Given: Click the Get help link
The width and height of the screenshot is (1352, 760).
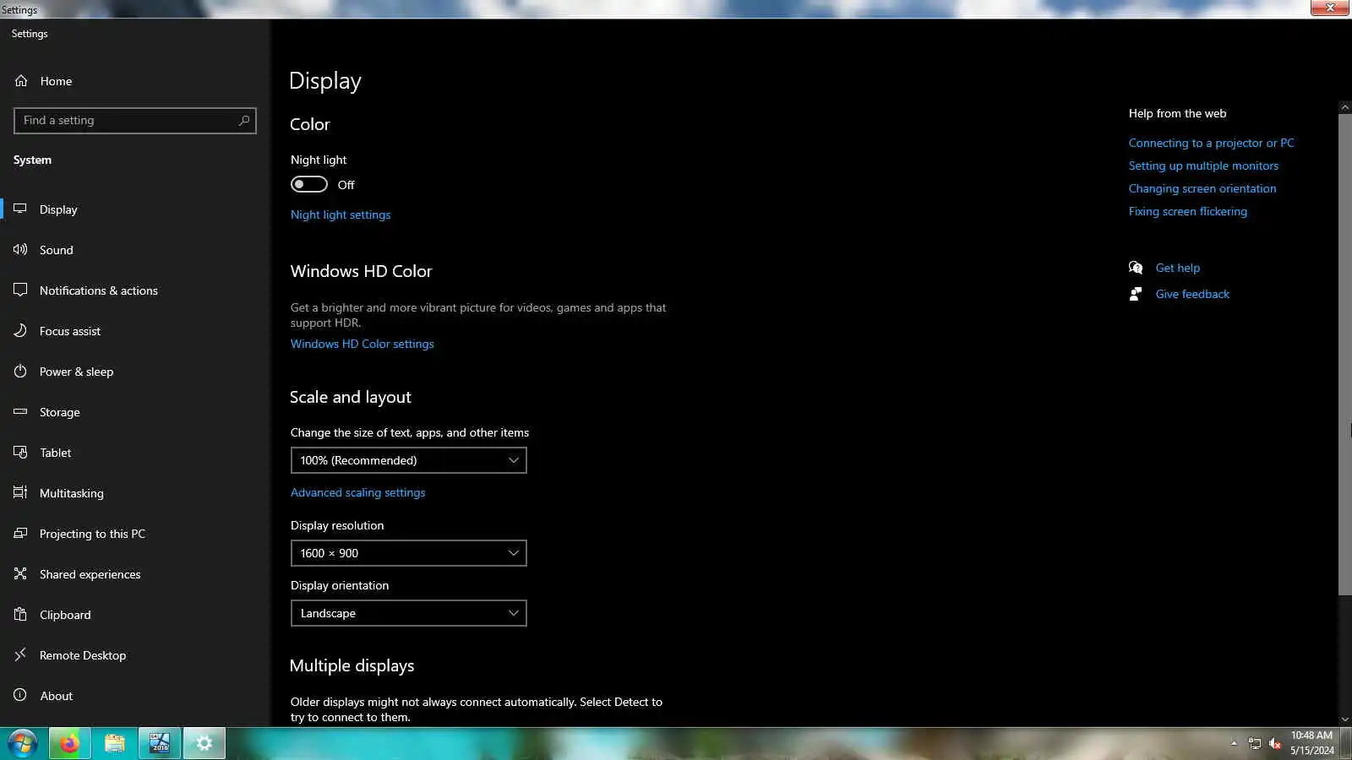Looking at the screenshot, I should pos(1178,269).
